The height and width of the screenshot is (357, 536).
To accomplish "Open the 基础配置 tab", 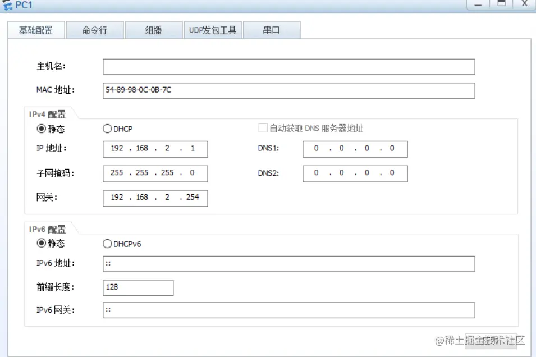I will pyautogui.click(x=36, y=30).
